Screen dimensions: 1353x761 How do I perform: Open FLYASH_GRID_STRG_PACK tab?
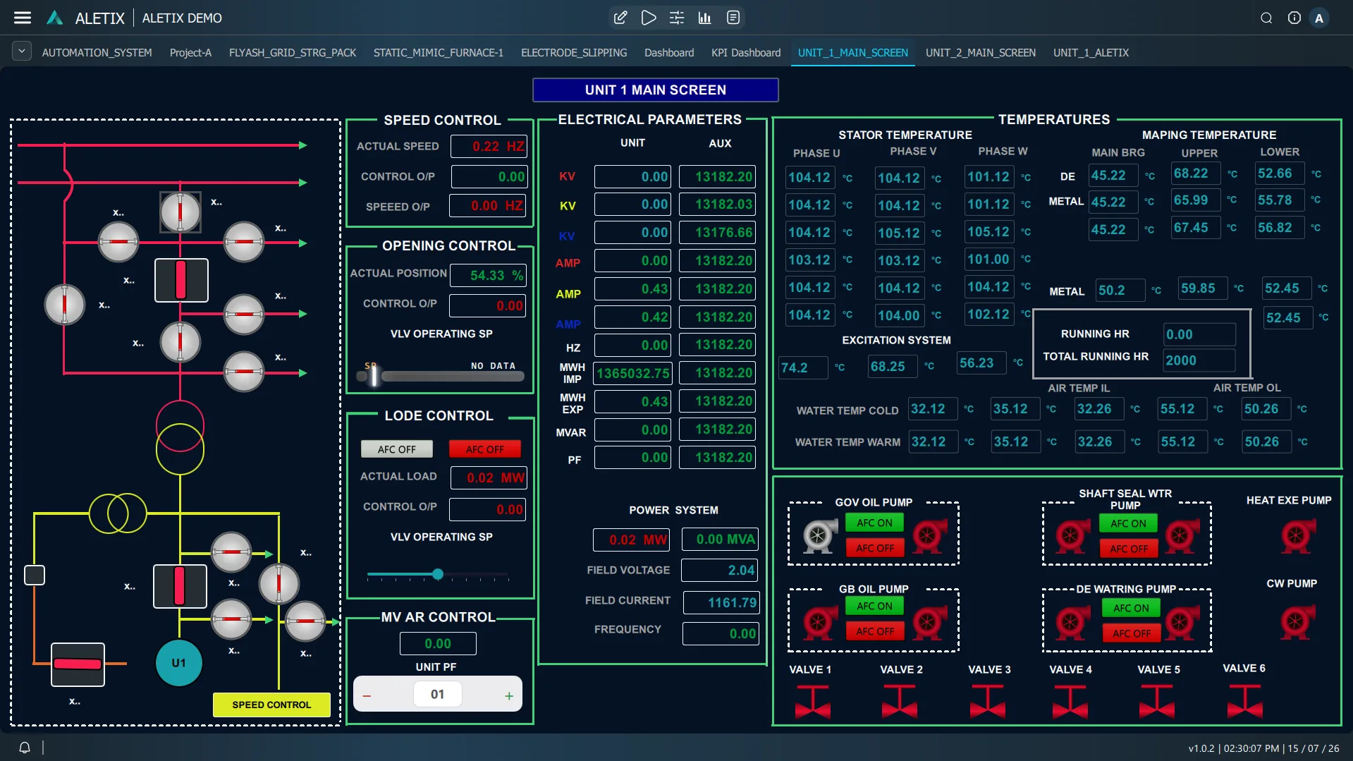pos(293,53)
